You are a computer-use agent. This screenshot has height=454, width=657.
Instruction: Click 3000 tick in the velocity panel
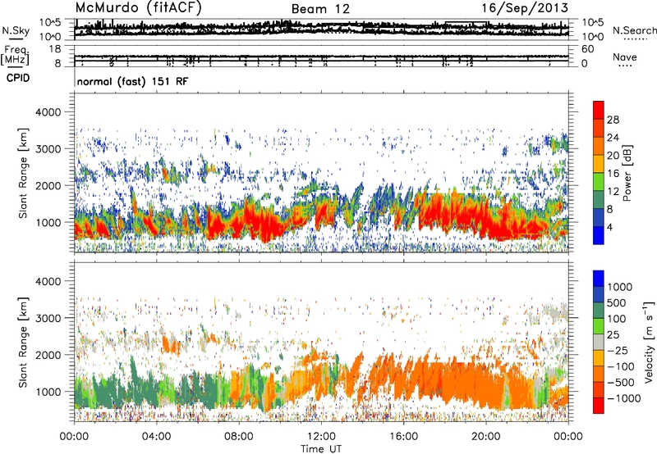(x=48, y=318)
